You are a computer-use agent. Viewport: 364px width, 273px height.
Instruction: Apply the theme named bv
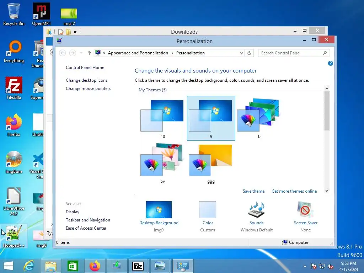click(x=162, y=164)
